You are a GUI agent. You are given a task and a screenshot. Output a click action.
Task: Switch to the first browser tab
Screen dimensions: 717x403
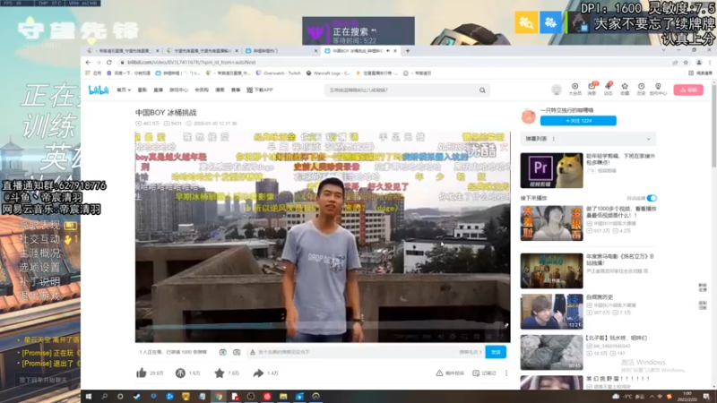tap(123, 51)
